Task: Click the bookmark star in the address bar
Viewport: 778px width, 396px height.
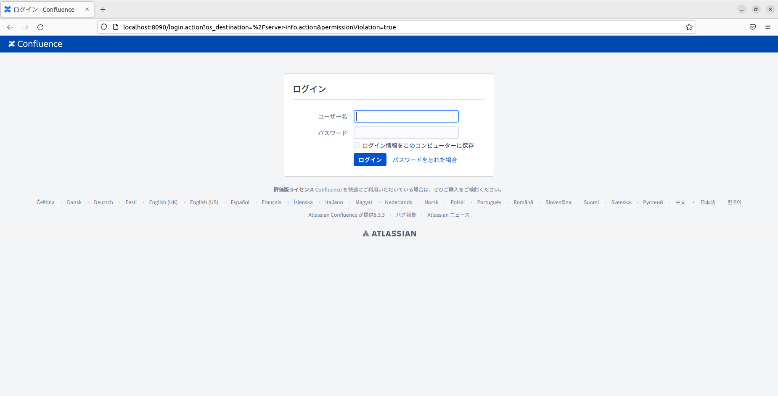Action: click(689, 27)
